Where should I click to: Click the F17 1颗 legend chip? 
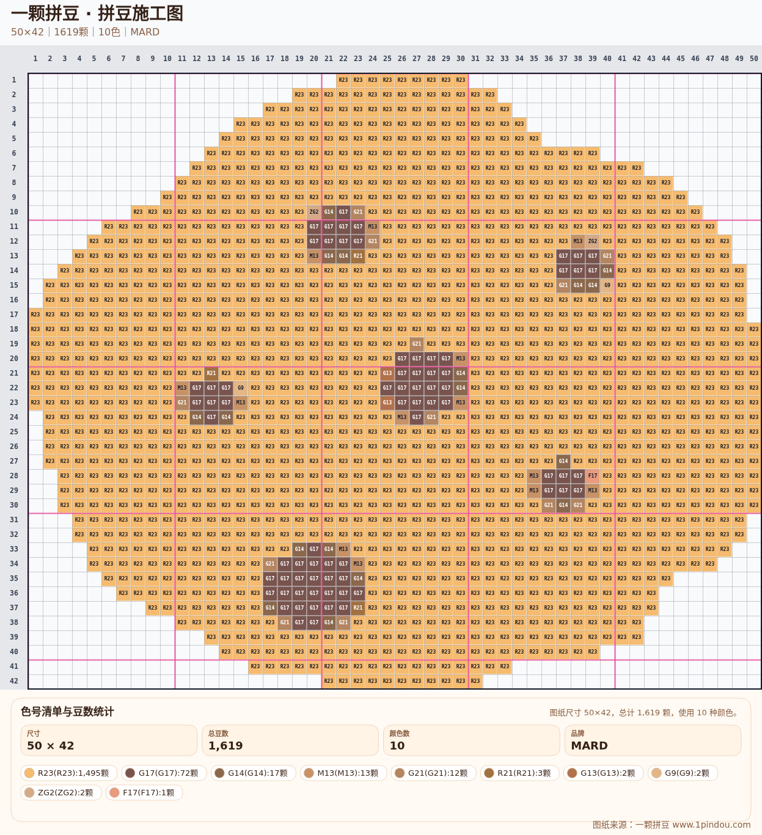(x=144, y=792)
